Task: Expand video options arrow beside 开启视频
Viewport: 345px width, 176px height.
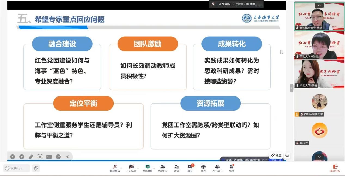Action: coord(138,168)
